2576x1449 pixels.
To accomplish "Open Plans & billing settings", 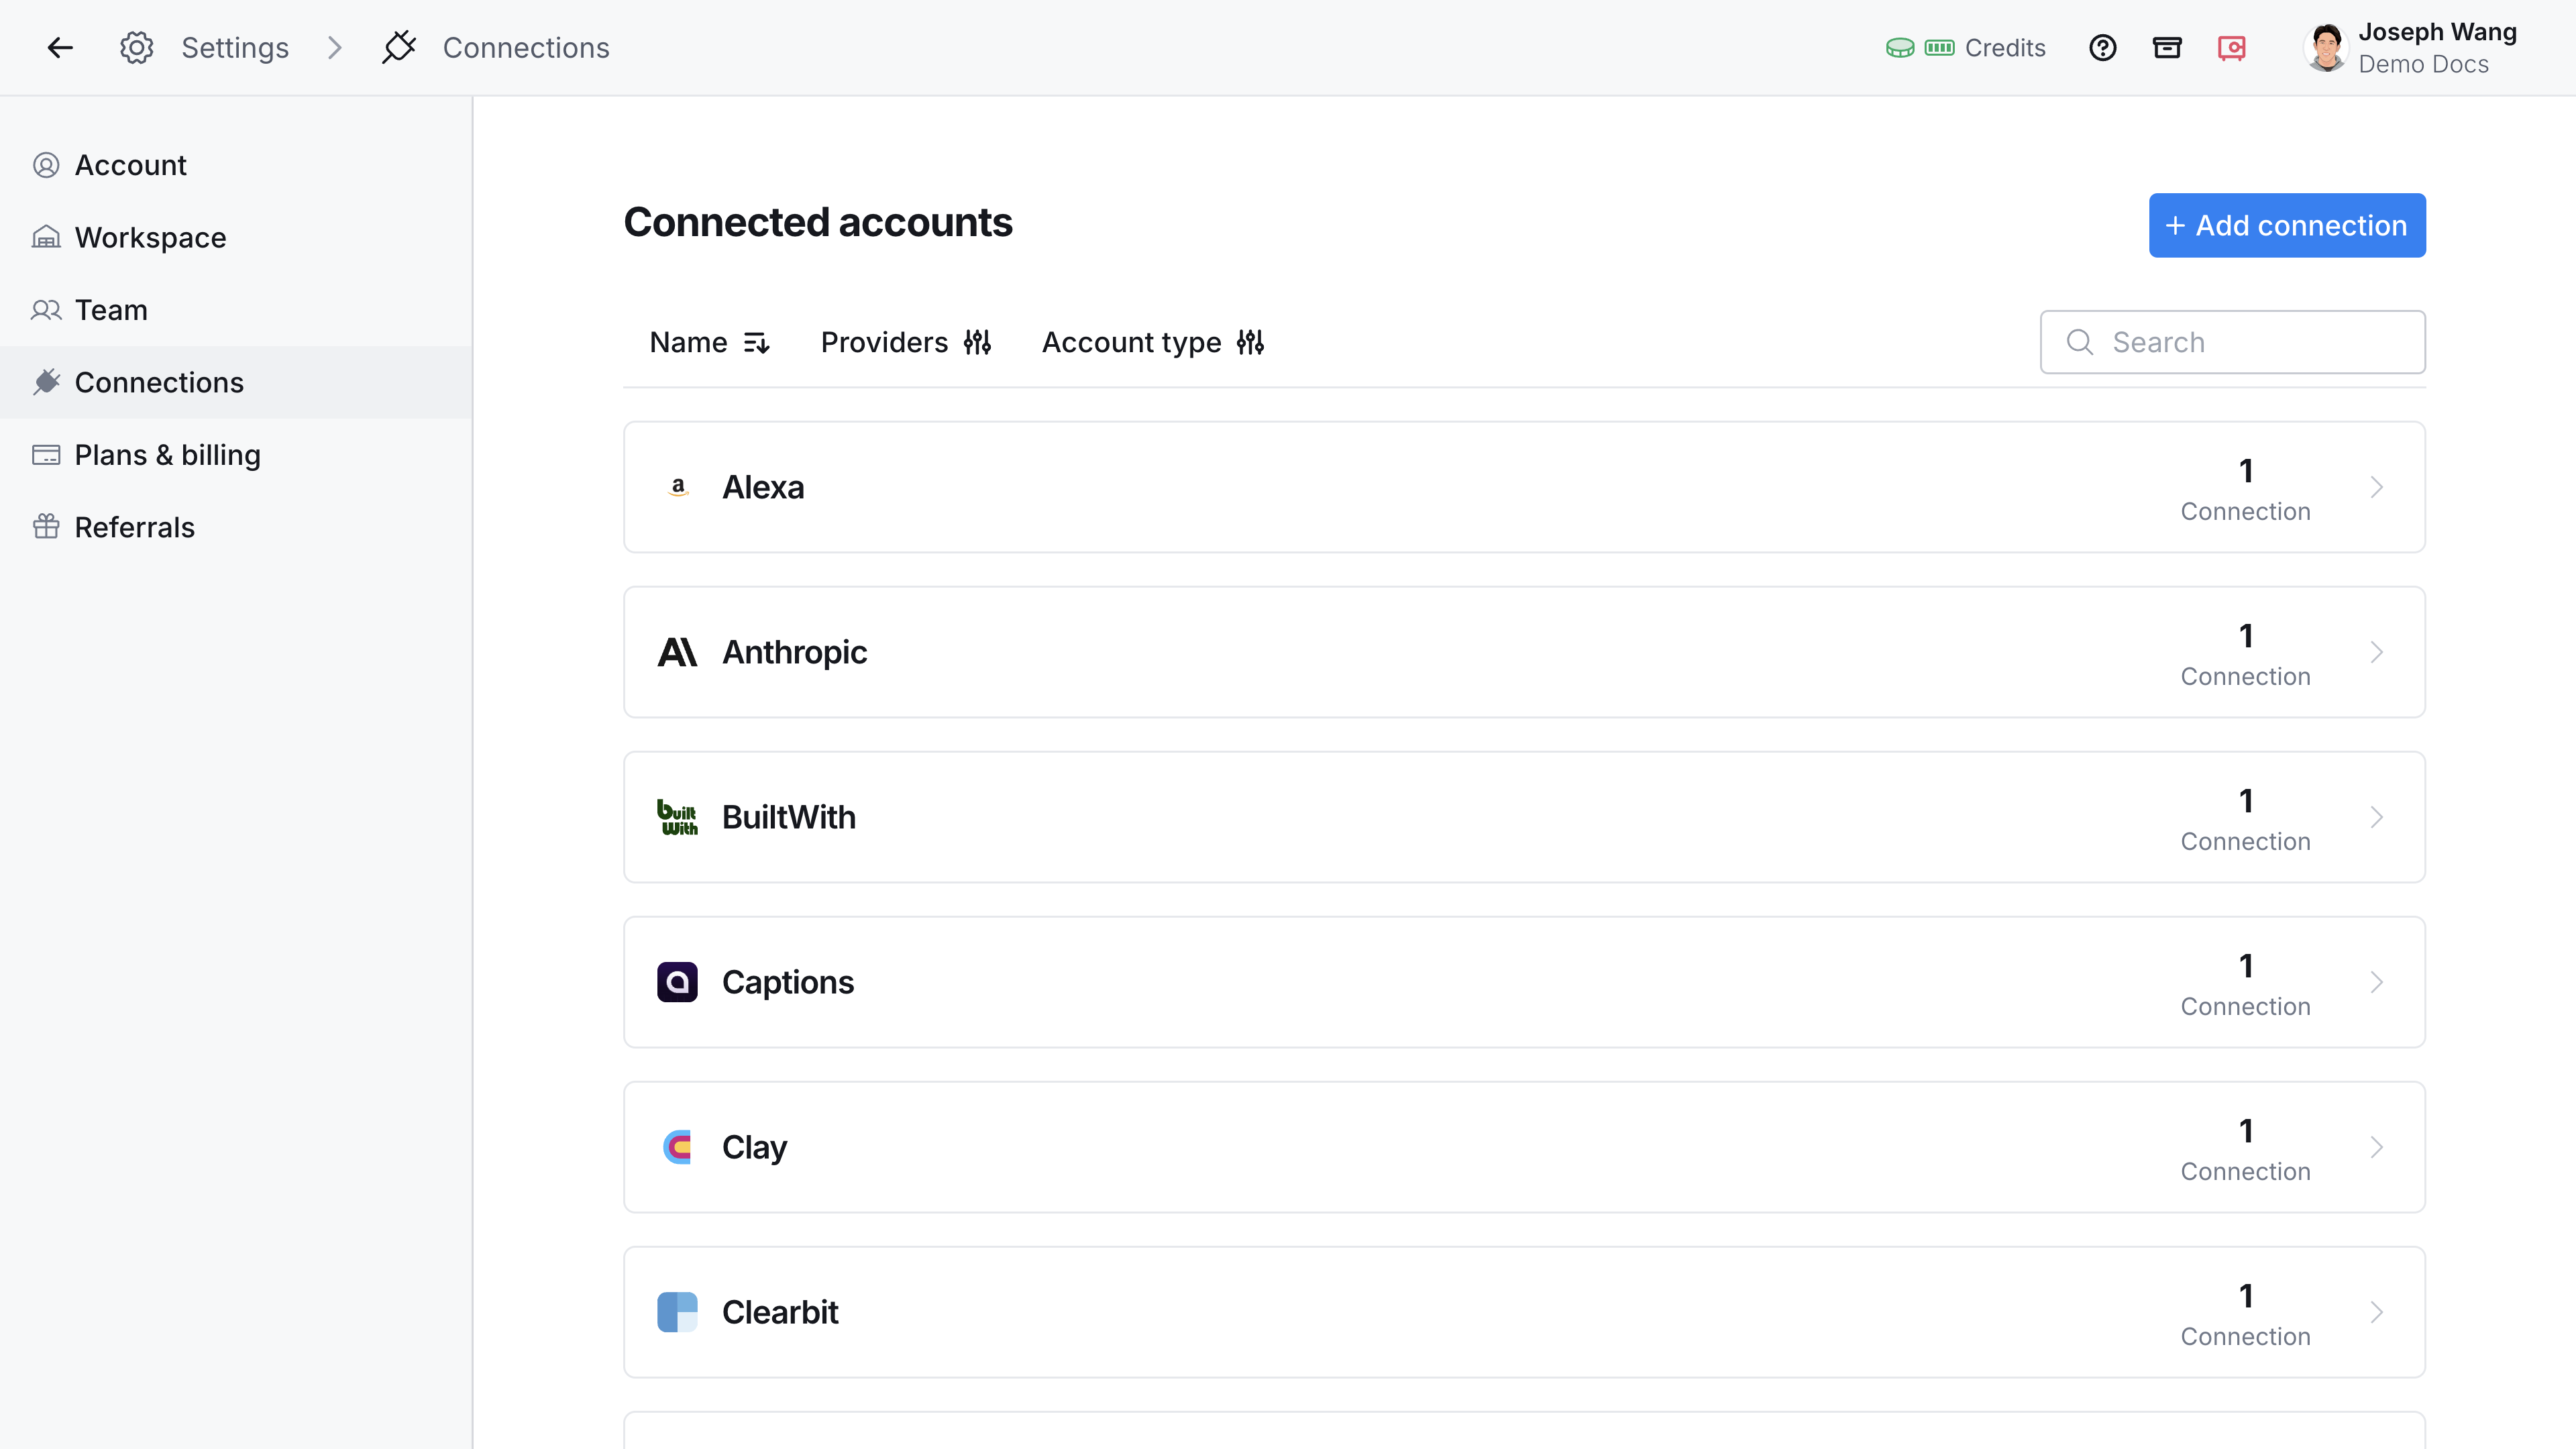I will point(236,455).
